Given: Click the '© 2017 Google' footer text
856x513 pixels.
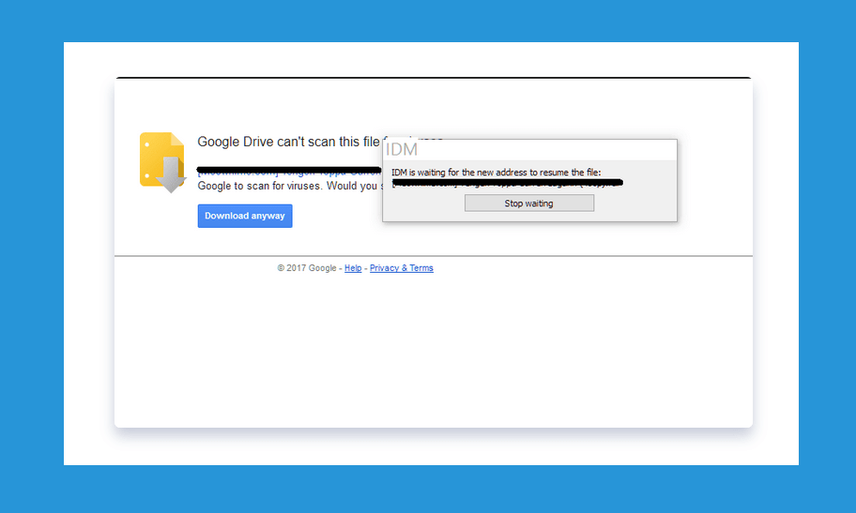Looking at the screenshot, I should [x=307, y=268].
